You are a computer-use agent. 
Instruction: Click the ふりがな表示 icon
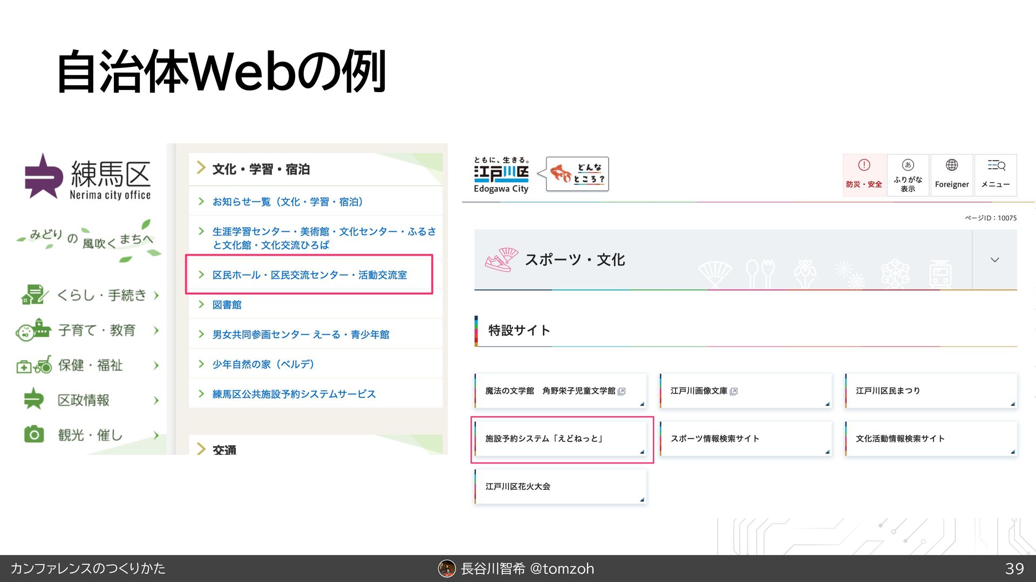[908, 165]
